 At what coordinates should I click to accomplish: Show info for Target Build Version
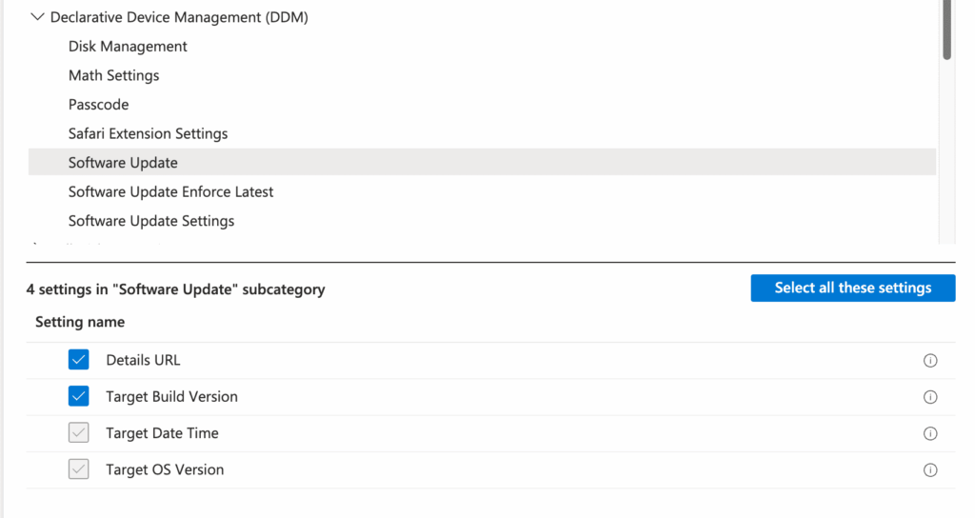930,397
